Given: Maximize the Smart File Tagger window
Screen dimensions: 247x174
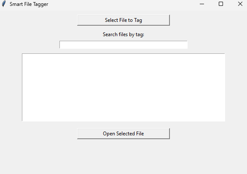Looking at the screenshot, I should (221, 4).
